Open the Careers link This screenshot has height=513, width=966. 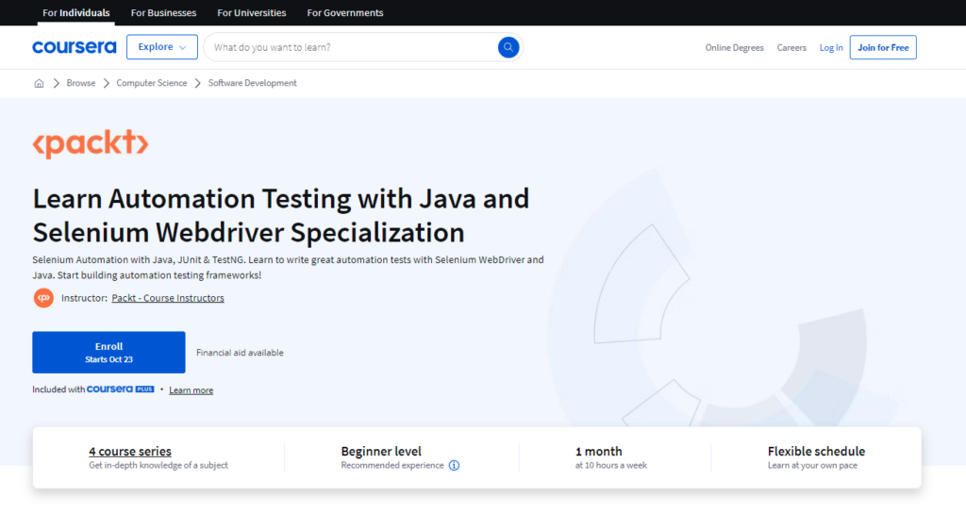coord(791,47)
